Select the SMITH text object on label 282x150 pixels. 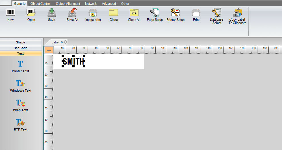[73, 61]
